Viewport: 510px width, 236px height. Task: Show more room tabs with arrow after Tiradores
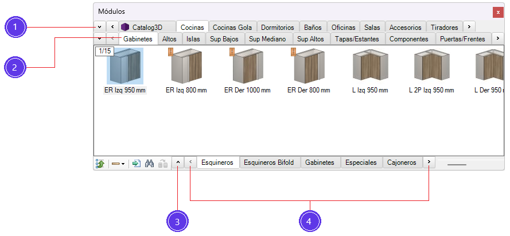[469, 26]
